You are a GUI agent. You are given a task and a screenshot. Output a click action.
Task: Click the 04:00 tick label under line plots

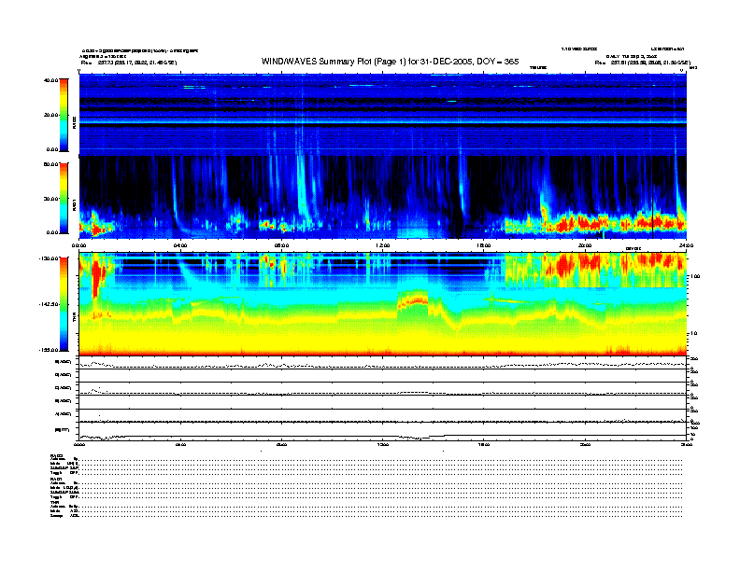180,444
